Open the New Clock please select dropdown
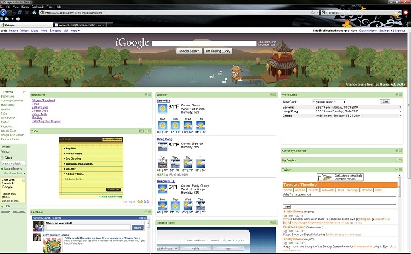This screenshot has width=411, height=254. coord(329,102)
